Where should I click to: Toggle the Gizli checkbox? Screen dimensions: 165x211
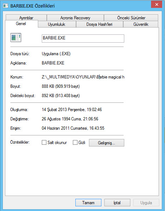75,143
